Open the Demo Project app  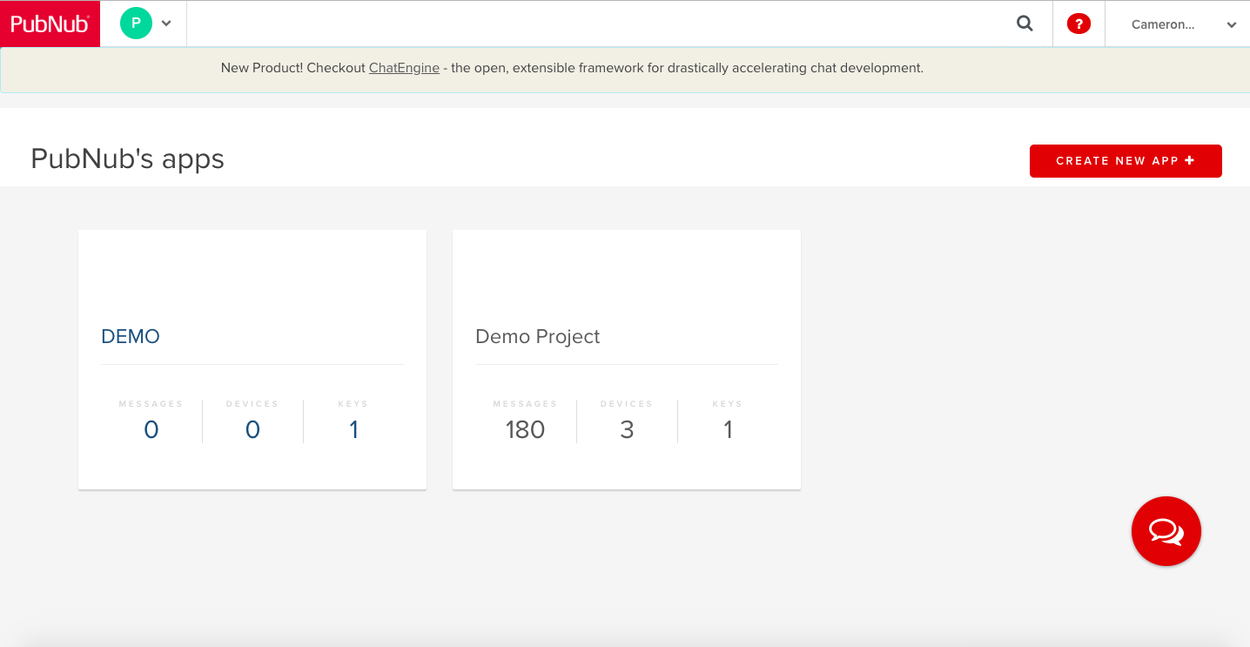[x=537, y=336]
